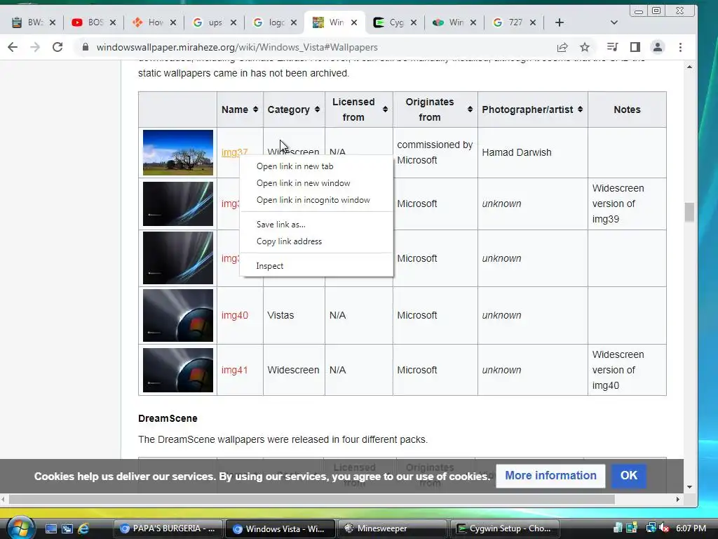Viewport: 718px width, 539px height.
Task: Click Show Desktop quick launch icon
Action: tap(50, 528)
